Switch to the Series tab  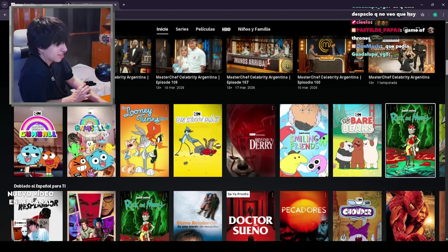pos(182,29)
